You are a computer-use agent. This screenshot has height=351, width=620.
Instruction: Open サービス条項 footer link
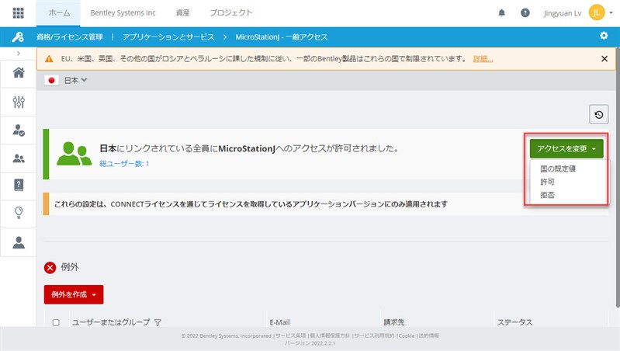click(x=291, y=335)
